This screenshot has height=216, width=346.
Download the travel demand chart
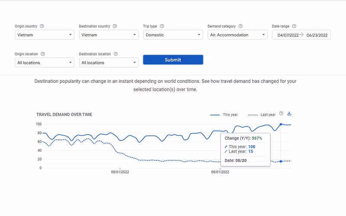(289, 114)
